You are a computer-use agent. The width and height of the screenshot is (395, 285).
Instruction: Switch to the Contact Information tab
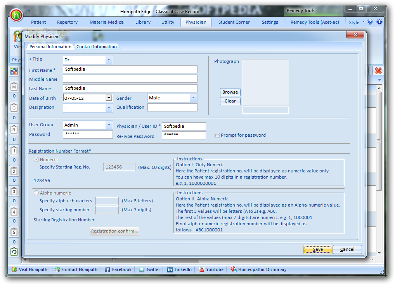pyautogui.click(x=97, y=47)
